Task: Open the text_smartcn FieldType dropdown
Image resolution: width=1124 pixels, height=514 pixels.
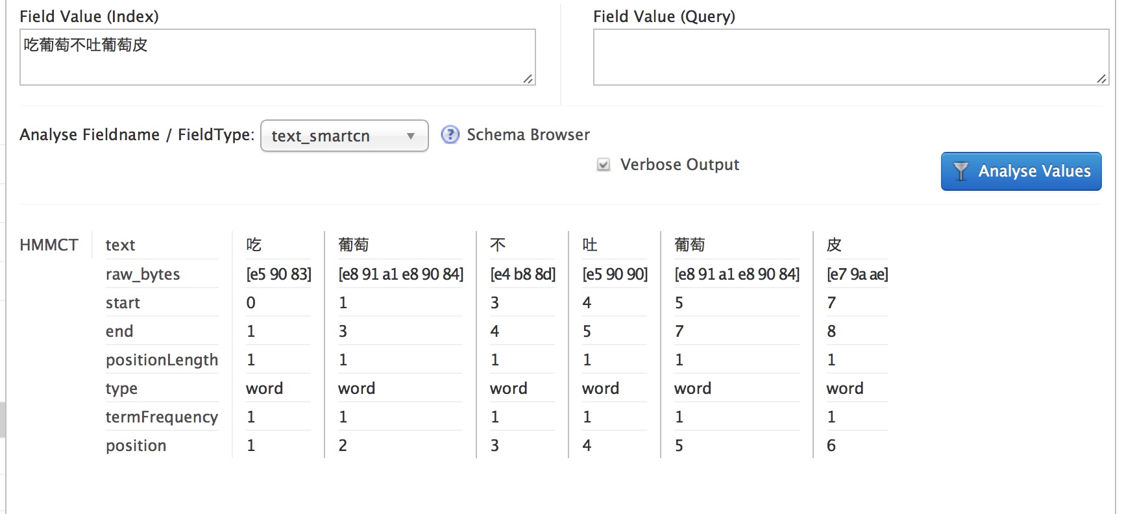Action: tap(345, 136)
